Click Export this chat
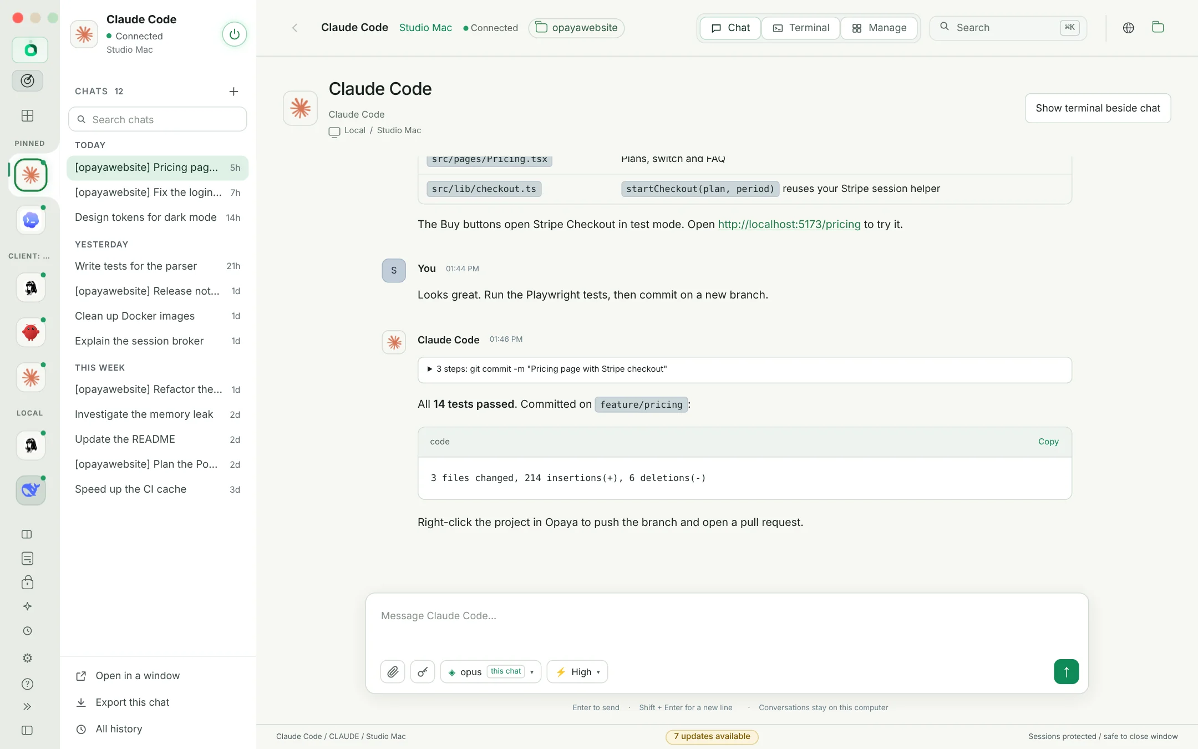 pos(132,702)
